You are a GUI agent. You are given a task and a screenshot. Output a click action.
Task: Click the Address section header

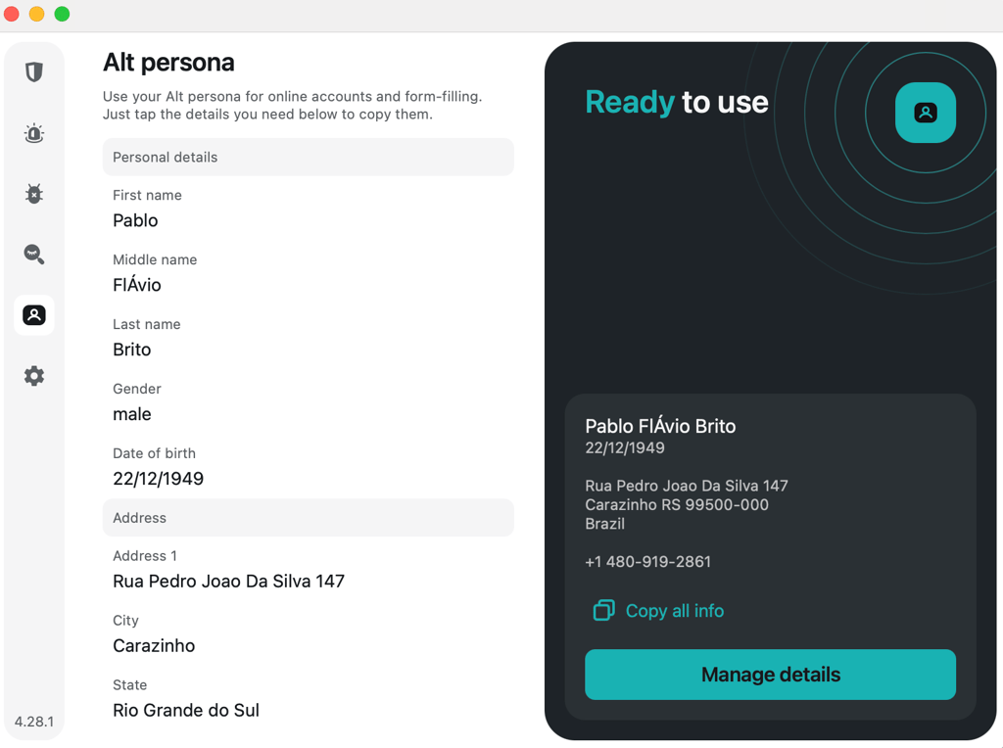point(309,518)
